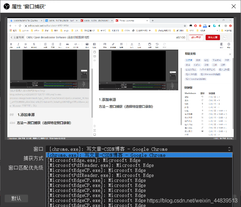Click the 代码片 help tag in preview
This screenshot has height=207, width=241.
click(x=197, y=65)
